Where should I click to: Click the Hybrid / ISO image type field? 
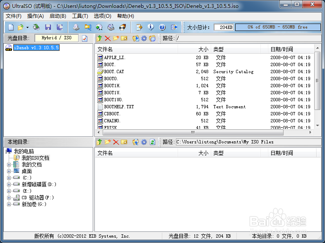[x=57, y=38]
